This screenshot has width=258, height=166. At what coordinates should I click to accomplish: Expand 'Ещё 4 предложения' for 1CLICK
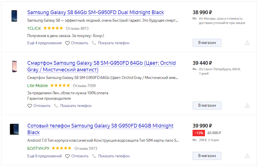click(44, 43)
